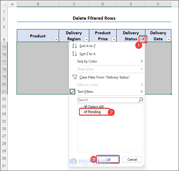The width and height of the screenshot is (179, 171).
Task: Open the Delivery Region filter dropdown
Action: pyautogui.click(x=86, y=39)
